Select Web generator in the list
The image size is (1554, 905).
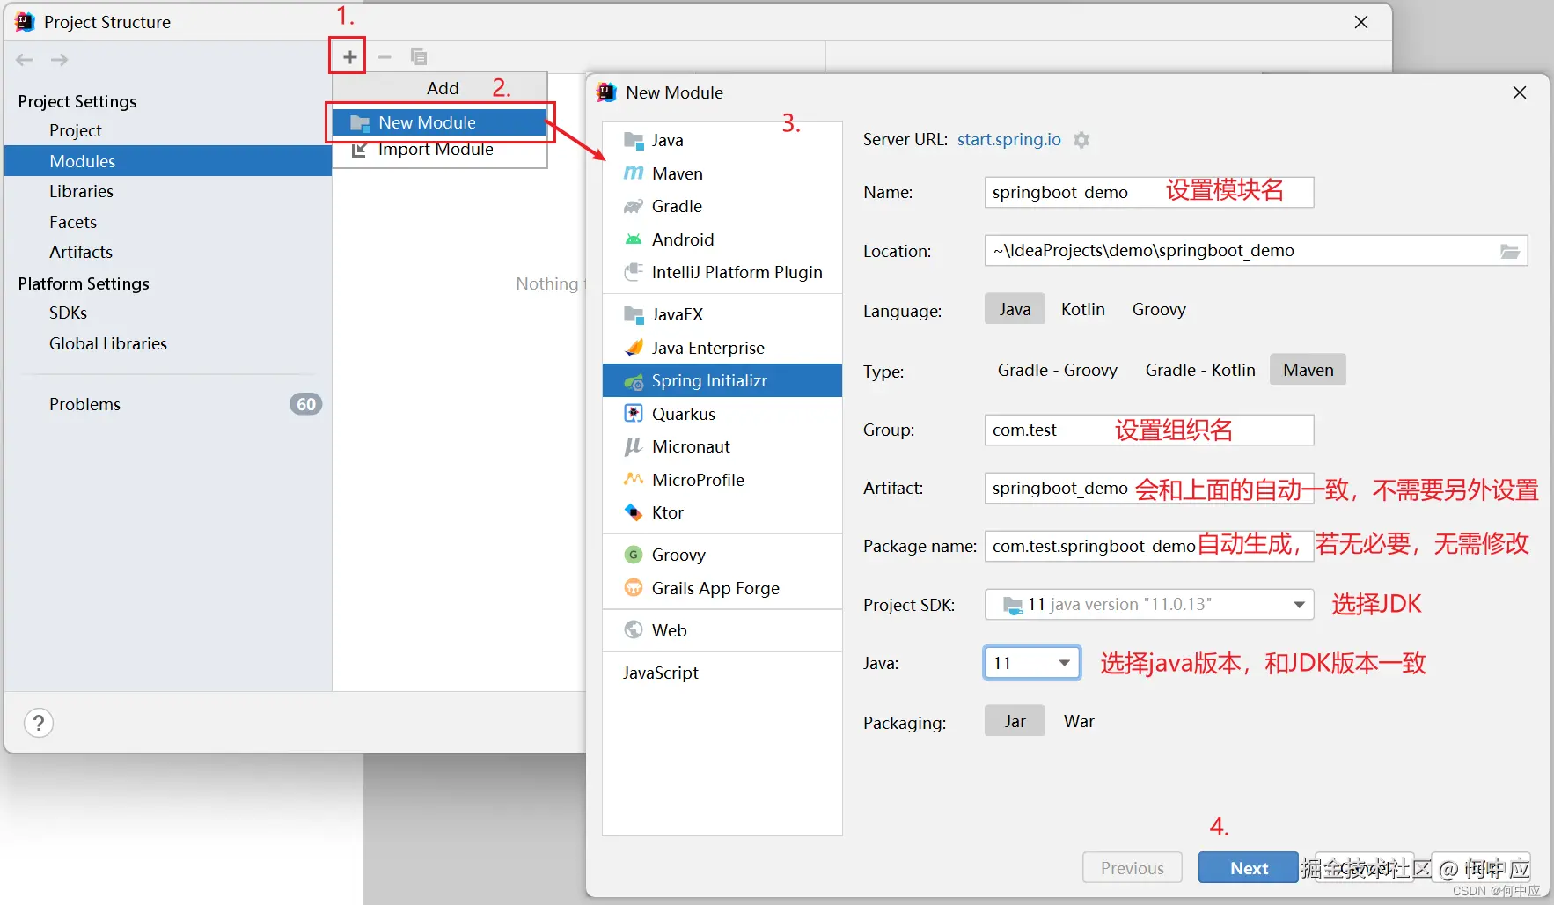[722, 630]
